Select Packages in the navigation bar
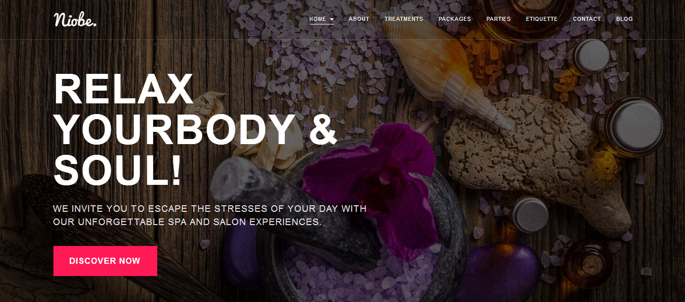 (454, 19)
